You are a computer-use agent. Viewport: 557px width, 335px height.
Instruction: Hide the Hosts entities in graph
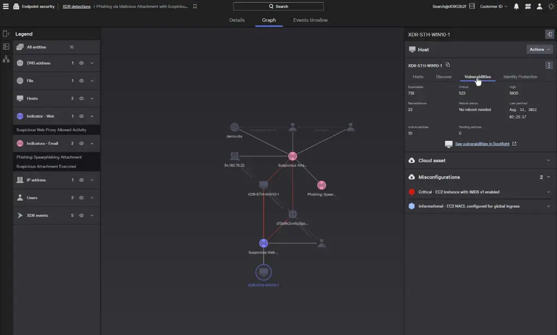pos(82,98)
